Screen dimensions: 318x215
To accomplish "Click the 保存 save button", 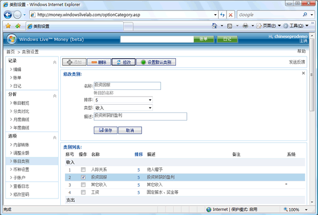I will coord(105,130).
